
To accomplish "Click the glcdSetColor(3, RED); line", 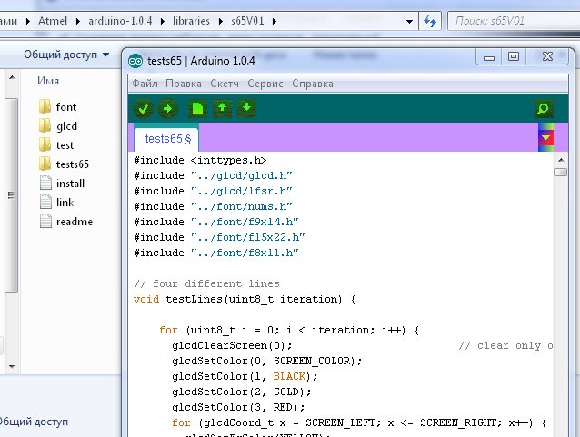I will 238,407.
